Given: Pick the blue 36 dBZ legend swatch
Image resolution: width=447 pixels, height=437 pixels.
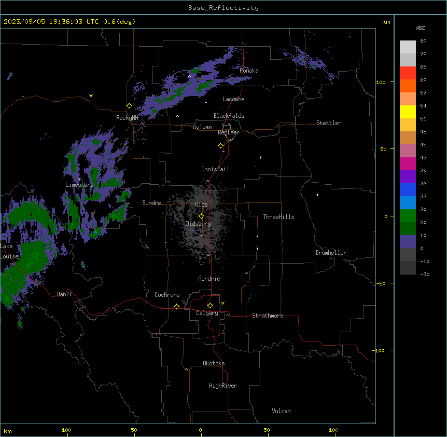Looking at the screenshot, I should point(408,189).
